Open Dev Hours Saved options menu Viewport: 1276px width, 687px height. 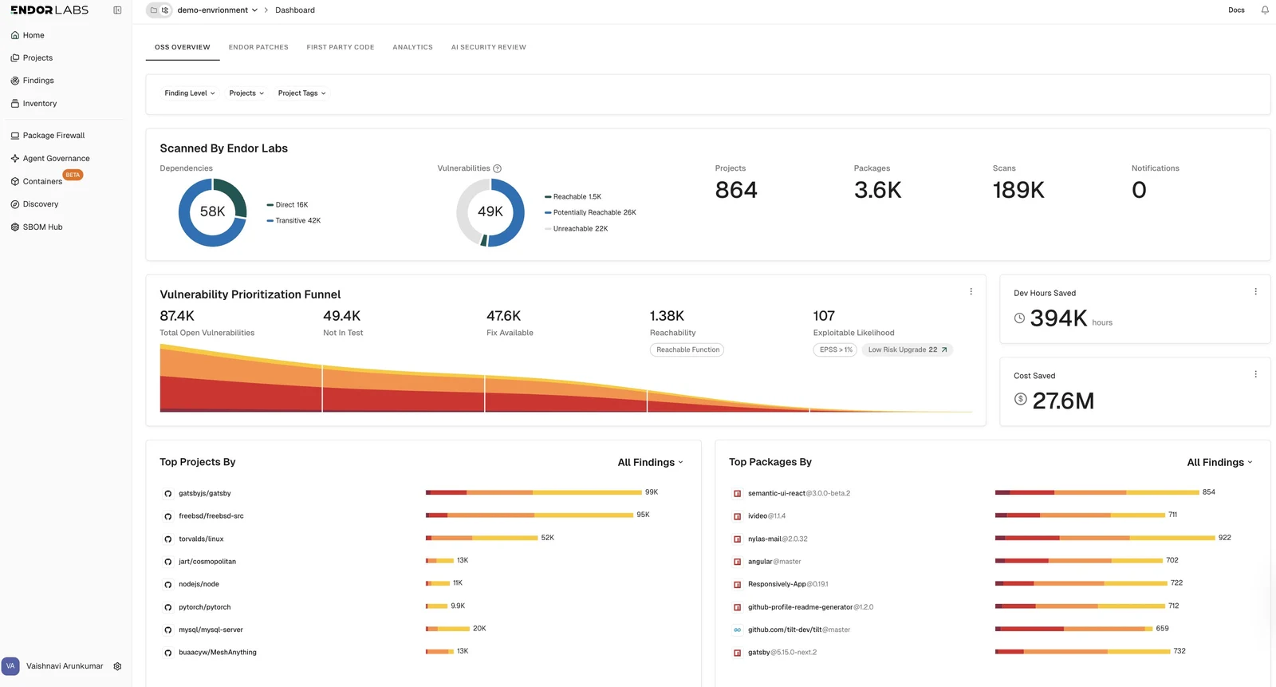pos(1255,292)
